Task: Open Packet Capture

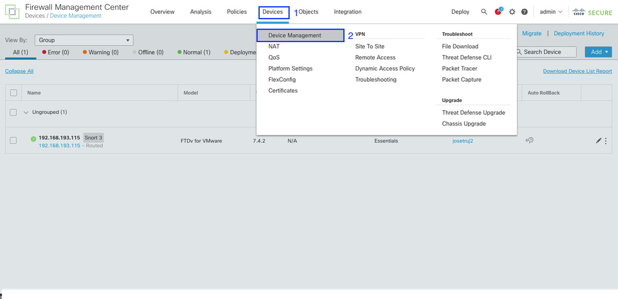Action: [461, 80]
